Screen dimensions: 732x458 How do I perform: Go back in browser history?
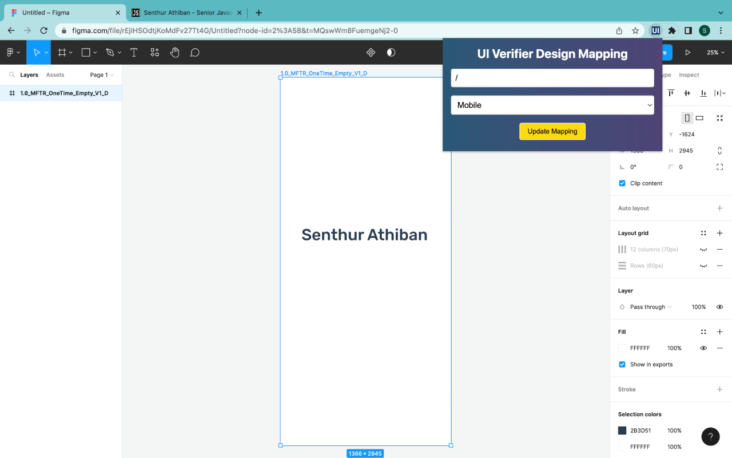(x=11, y=30)
